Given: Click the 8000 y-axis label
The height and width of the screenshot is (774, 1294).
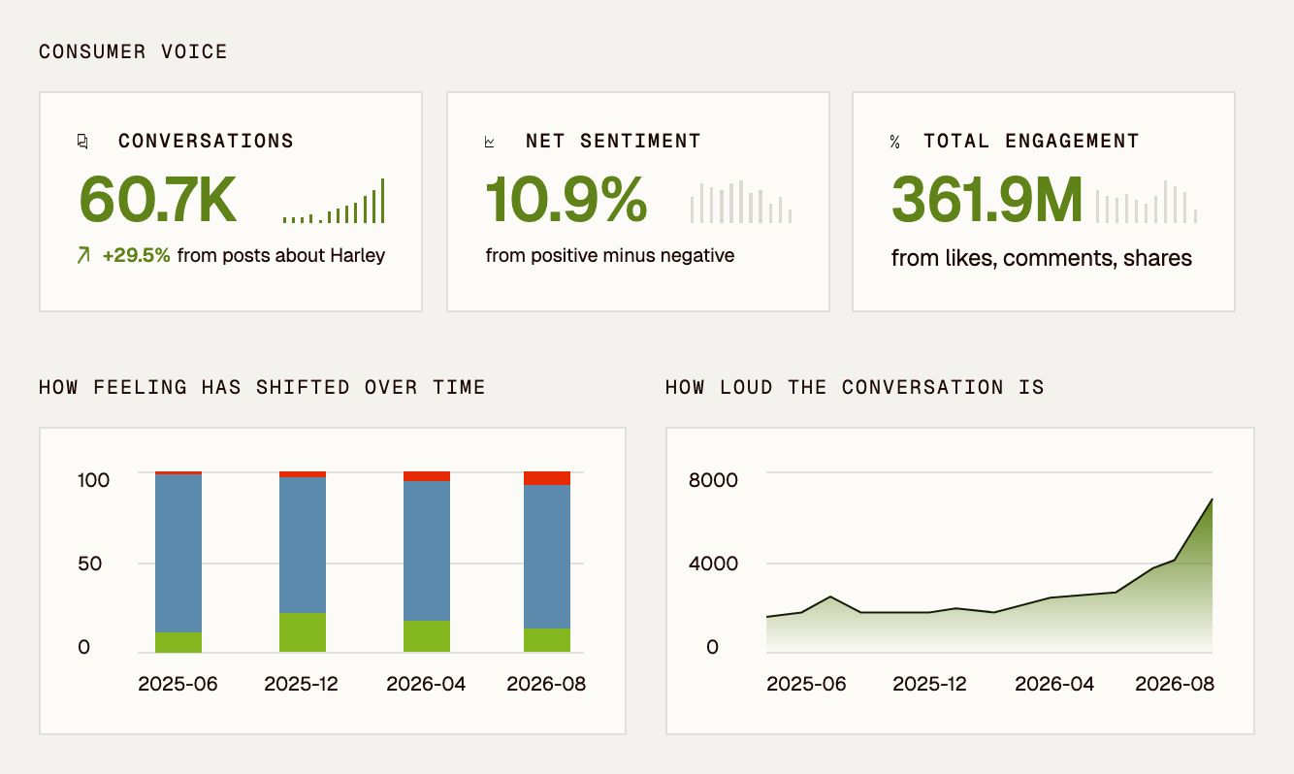Looking at the screenshot, I should tap(713, 480).
